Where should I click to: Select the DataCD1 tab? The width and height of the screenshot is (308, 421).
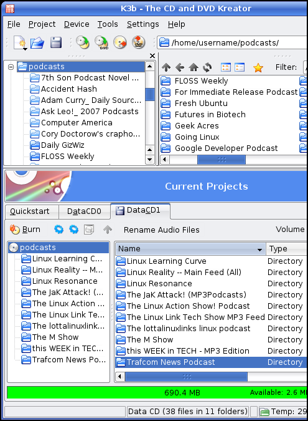(140, 210)
